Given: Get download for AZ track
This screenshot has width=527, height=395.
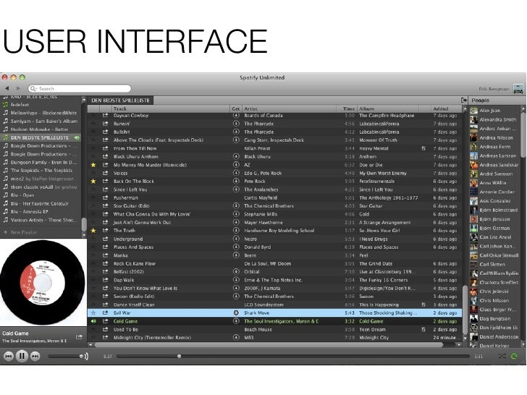Looking at the screenshot, I should coord(236,165).
